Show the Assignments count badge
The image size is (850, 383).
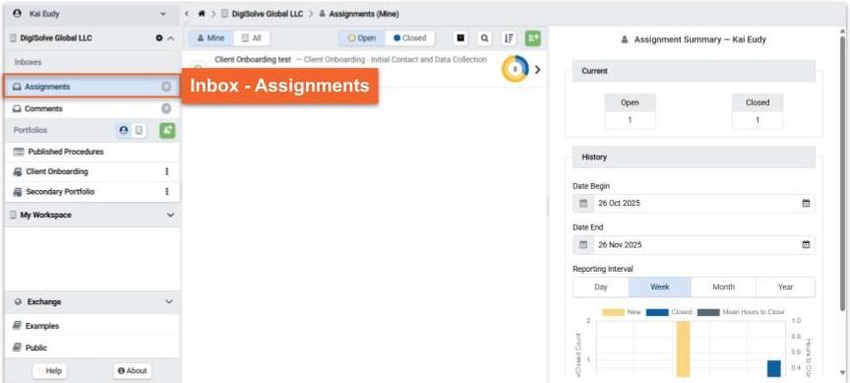[166, 87]
